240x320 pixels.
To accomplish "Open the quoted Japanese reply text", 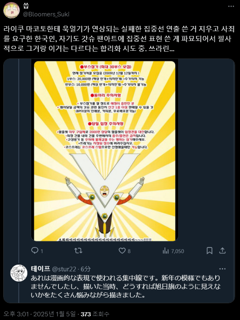I will pos(126,286).
